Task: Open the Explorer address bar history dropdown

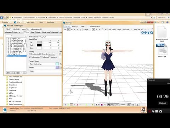Action: [x=151, y=17]
